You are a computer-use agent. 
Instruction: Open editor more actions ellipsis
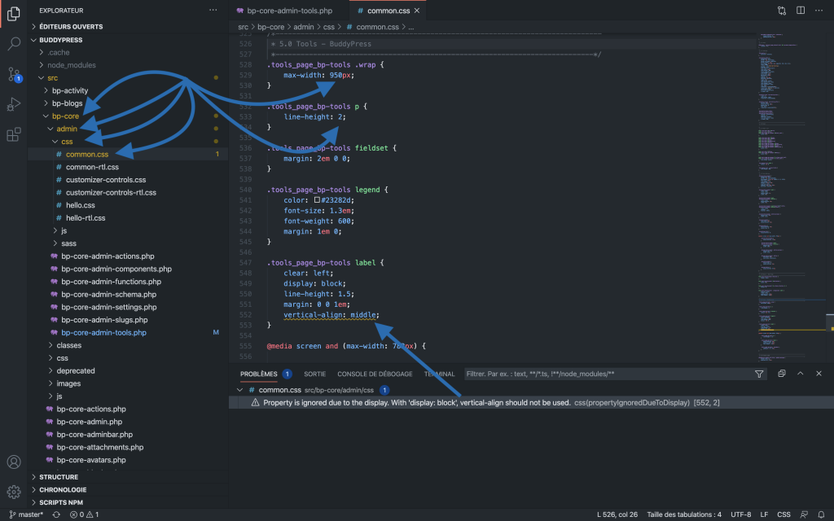pyautogui.click(x=819, y=11)
